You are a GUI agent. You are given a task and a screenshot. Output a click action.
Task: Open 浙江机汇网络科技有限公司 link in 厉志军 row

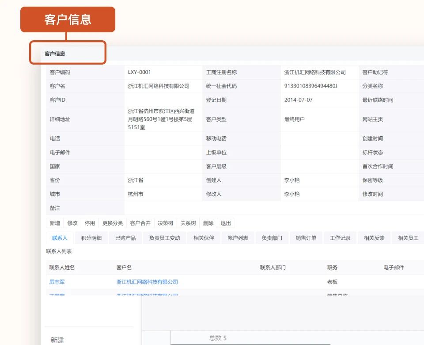(x=147, y=282)
